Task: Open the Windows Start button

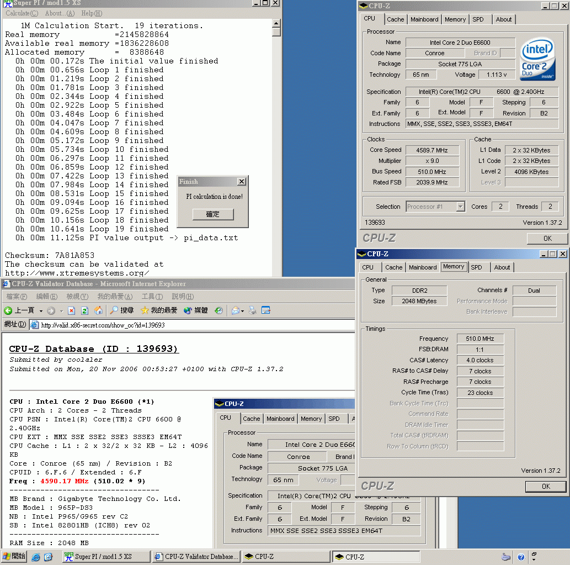Action: point(14,556)
